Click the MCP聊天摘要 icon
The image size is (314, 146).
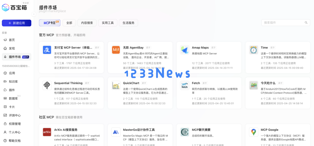(x=185, y=132)
